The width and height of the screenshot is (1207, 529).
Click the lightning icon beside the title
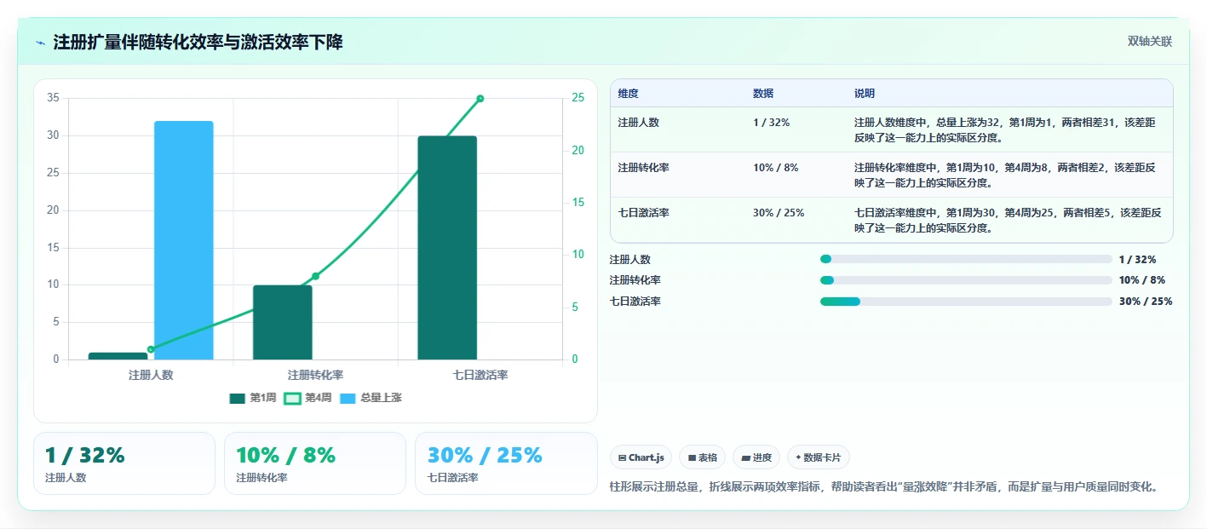click(x=41, y=43)
